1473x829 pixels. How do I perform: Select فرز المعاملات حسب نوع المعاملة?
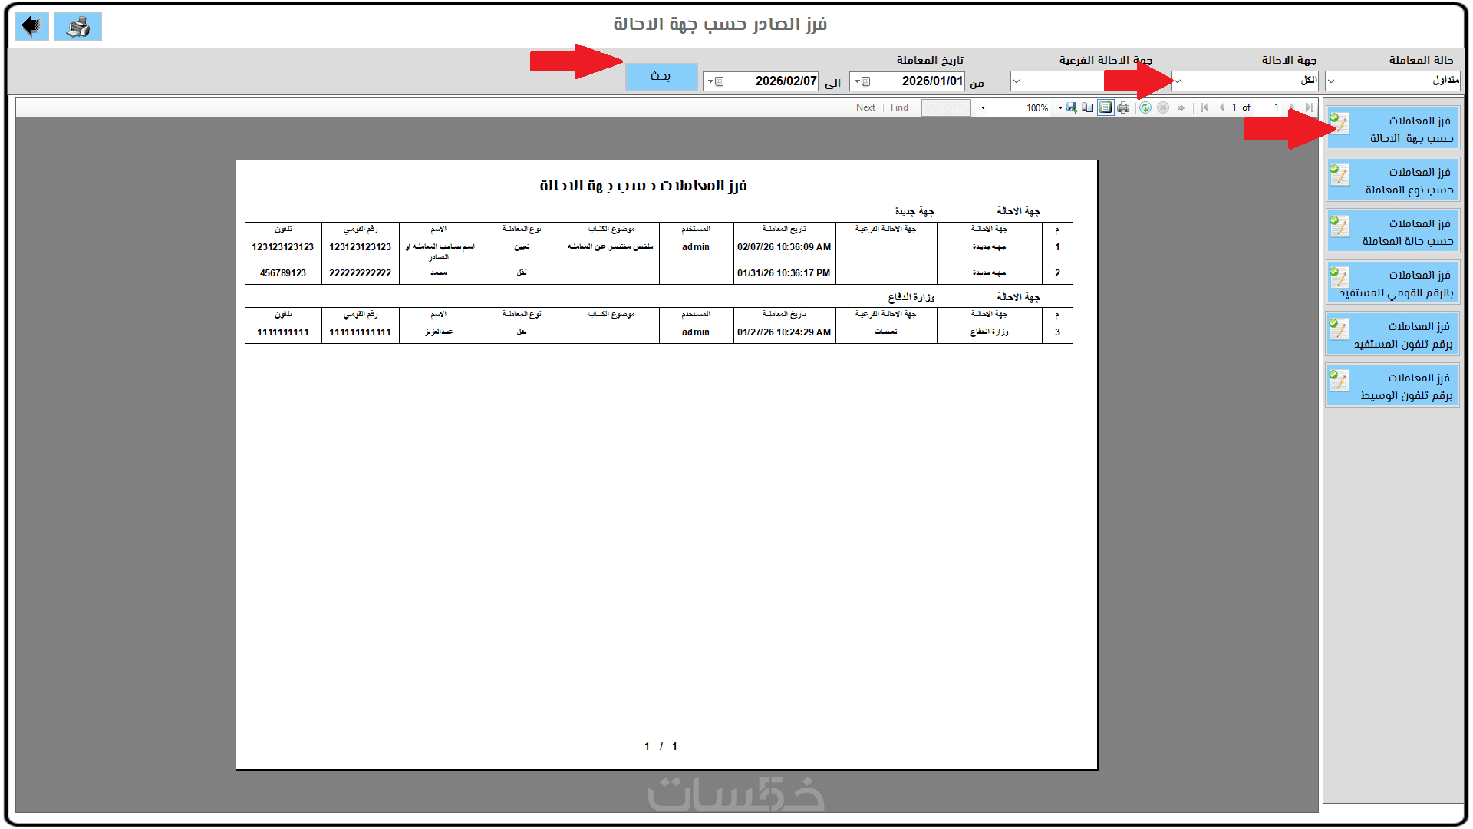pos(1392,180)
